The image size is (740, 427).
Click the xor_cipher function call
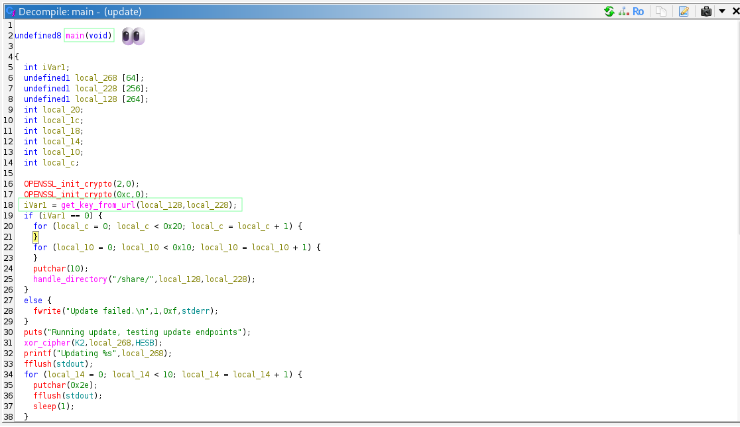(46, 343)
